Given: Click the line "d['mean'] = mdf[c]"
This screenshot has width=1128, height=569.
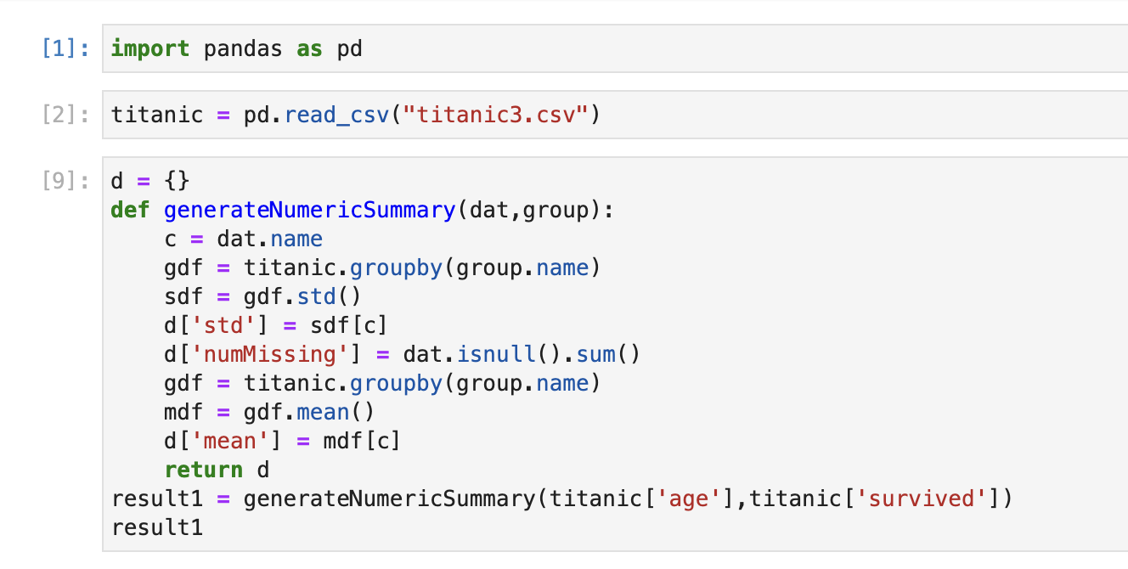Looking at the screenshot, I should tap(283, 441).
